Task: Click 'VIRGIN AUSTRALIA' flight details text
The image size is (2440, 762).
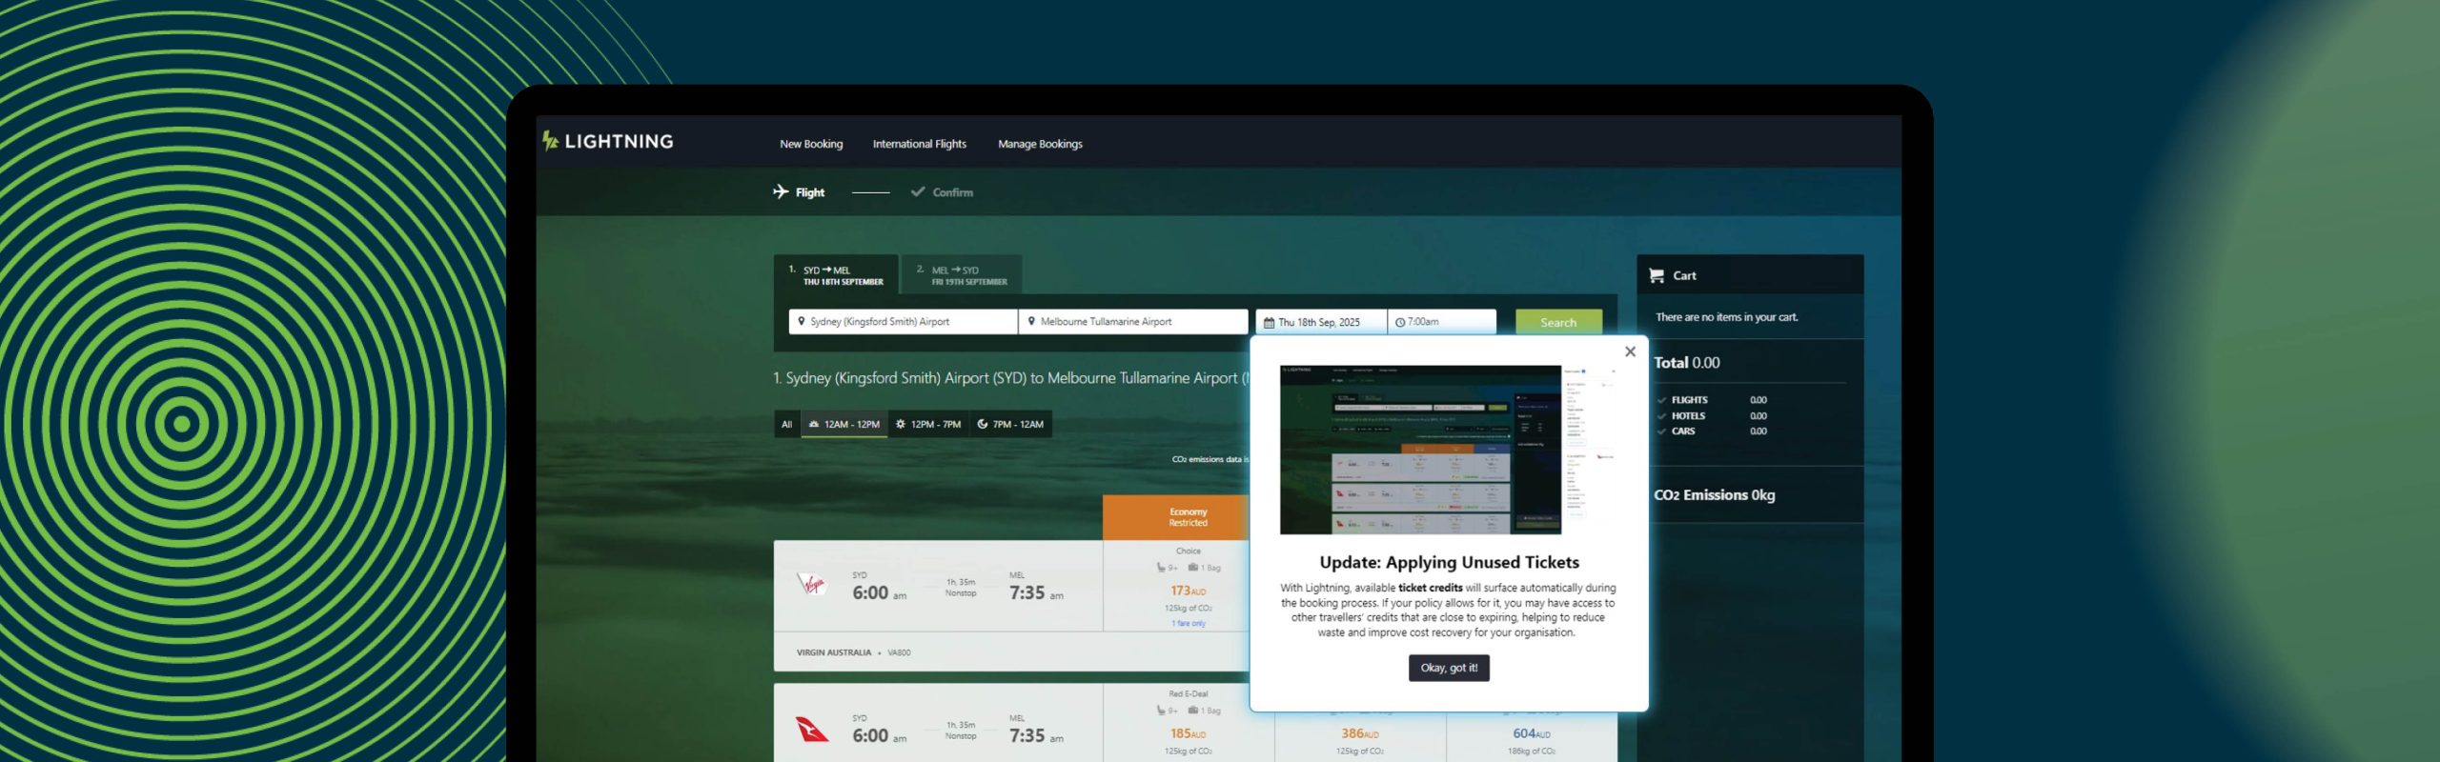Action: tap(834, 652)
